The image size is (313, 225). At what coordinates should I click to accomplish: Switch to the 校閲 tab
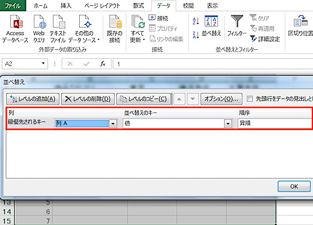coord(188,6)
